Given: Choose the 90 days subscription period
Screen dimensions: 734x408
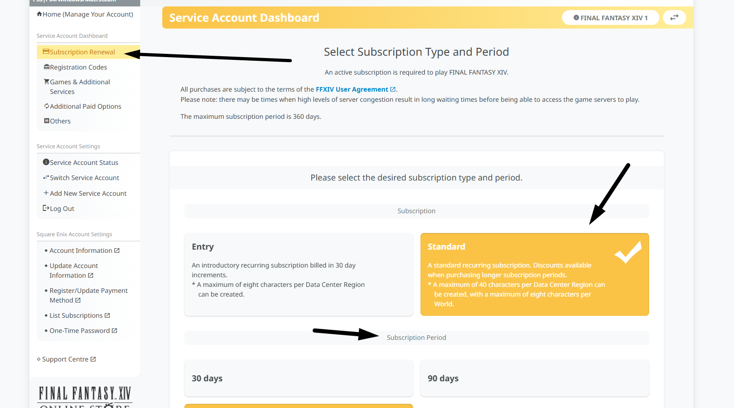Looking at the screenshot, I should 534,378.
